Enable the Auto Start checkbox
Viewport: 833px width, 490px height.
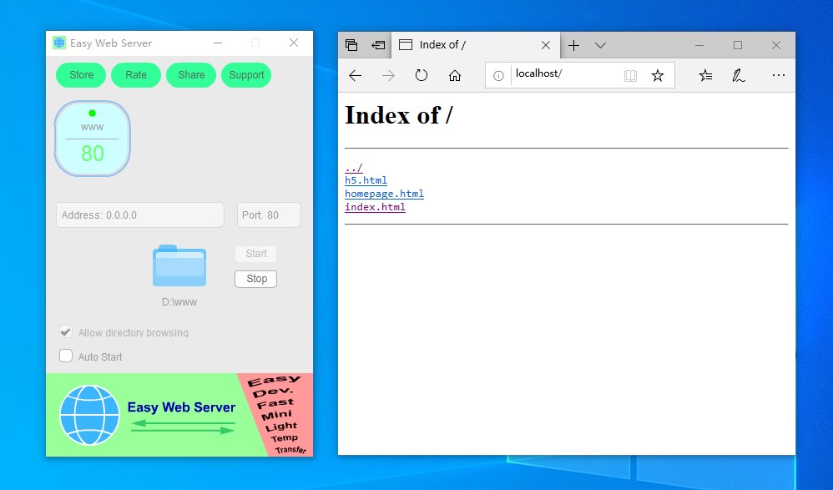[x=66, y=356]
